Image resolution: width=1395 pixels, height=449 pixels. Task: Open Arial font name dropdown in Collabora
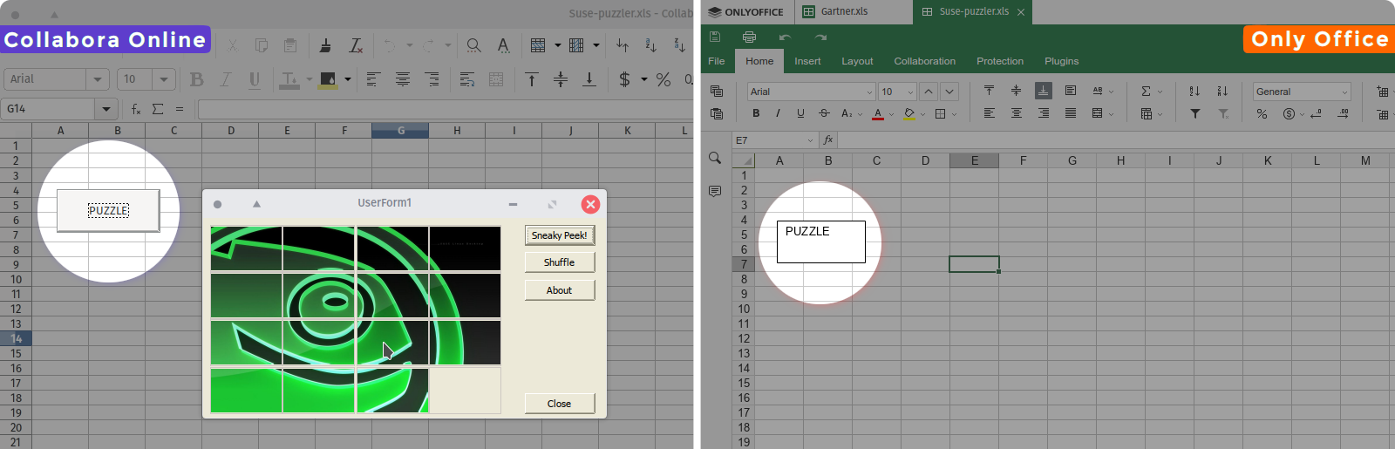(x=98, y=79)
